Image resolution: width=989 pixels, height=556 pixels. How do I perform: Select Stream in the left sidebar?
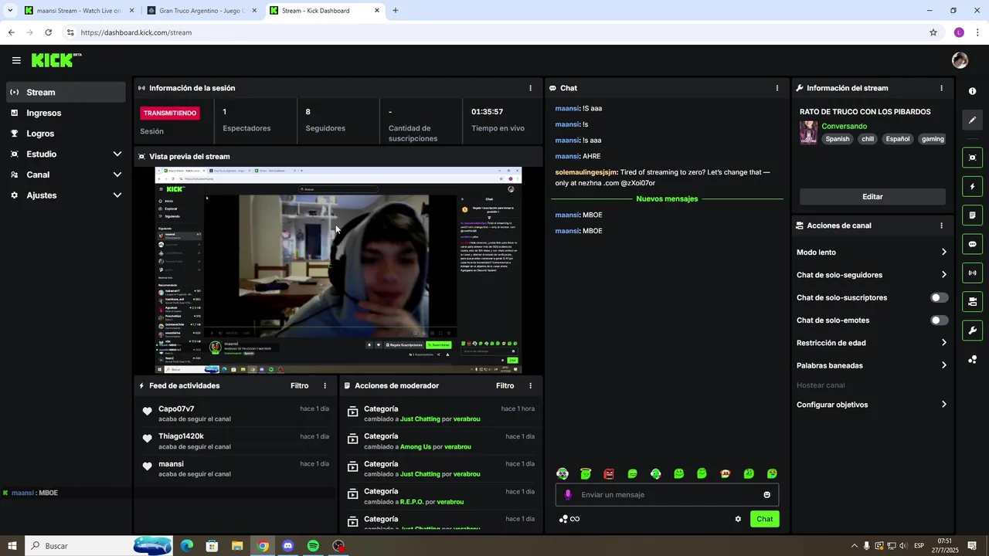(x=66, y=92)
